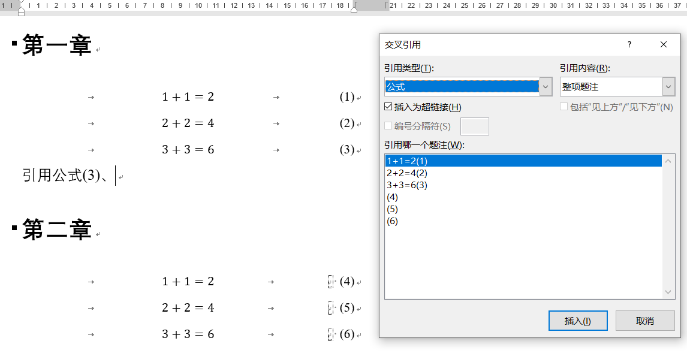Click inside the 编号分隔符 text field
The image size is (687, 353).
coord(475,126)
